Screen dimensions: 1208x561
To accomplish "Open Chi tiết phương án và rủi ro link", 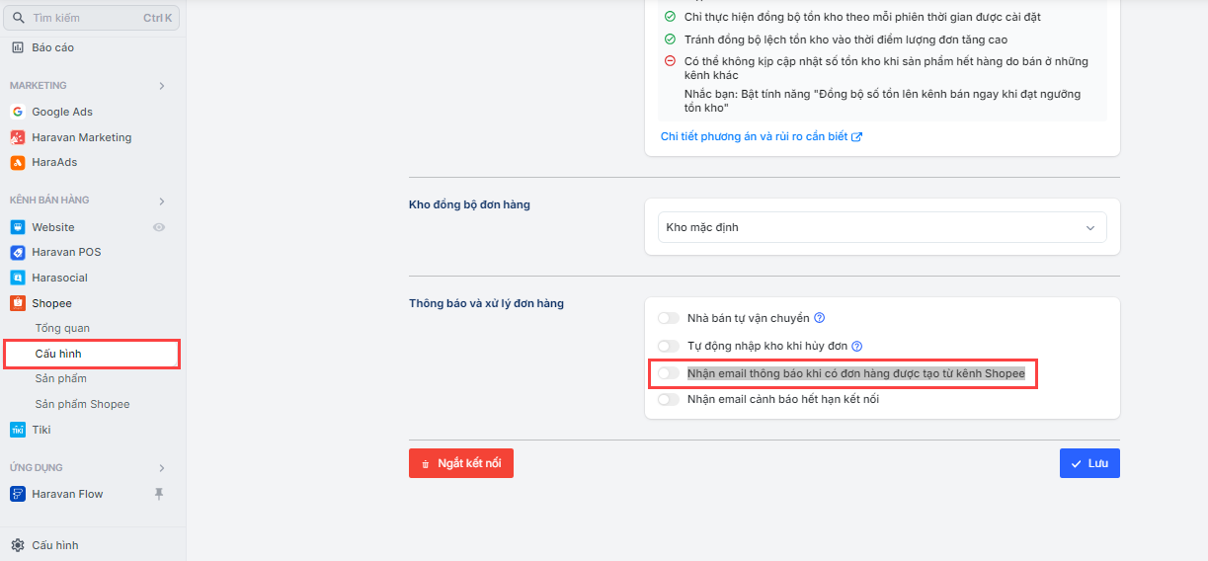I will click(x=761, y=136).
